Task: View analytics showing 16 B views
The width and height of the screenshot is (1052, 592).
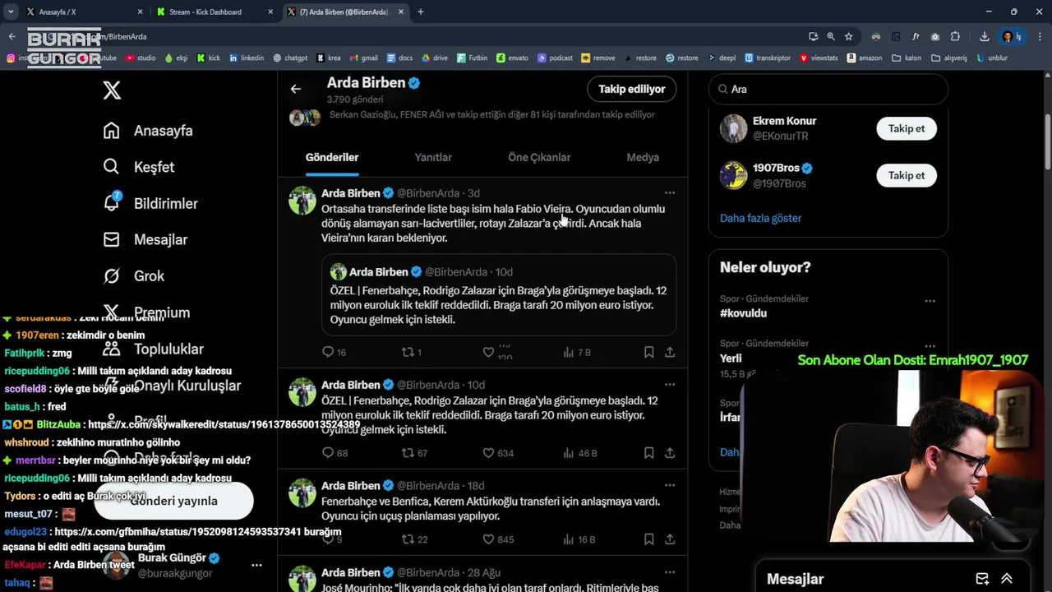Action: [x=579, y=539]
